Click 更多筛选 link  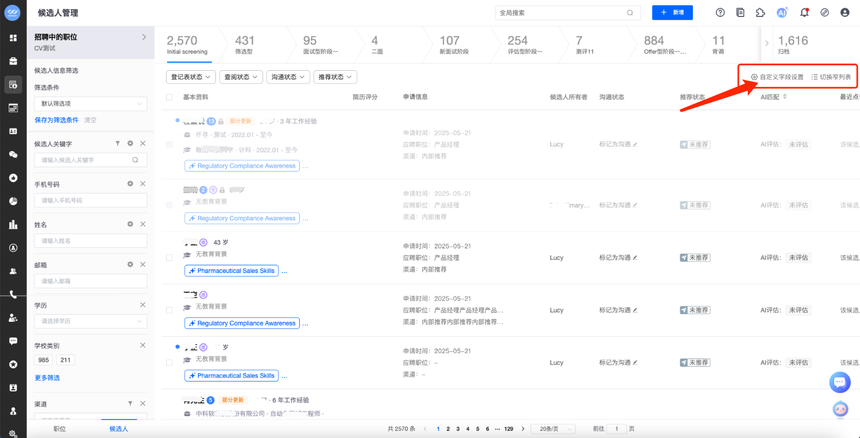tap(47, 378)
